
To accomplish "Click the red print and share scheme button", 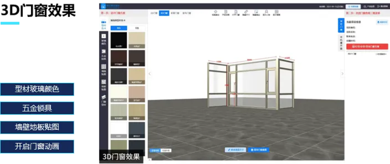I will pos(367,47).
